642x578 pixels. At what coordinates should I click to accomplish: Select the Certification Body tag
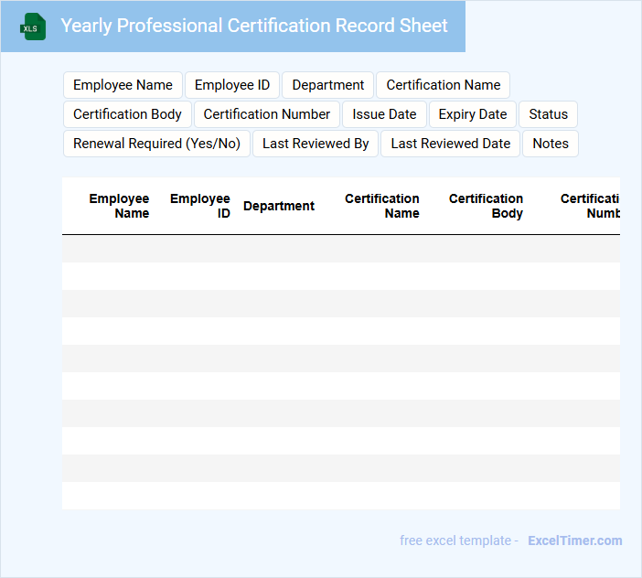(127, 114)
